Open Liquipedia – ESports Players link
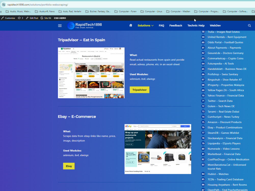255x191 pixels. pos(224,144)
